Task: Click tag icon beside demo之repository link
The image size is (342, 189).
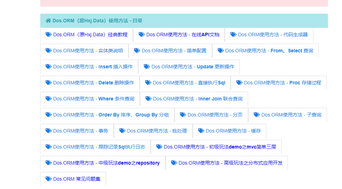Action: point(49,162)
